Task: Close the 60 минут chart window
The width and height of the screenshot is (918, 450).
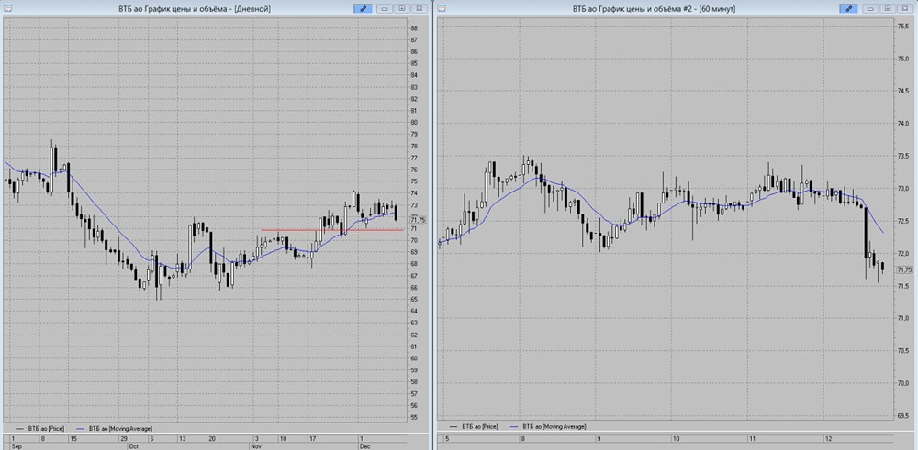Action: pyautogui.click(x=904, y=9)
